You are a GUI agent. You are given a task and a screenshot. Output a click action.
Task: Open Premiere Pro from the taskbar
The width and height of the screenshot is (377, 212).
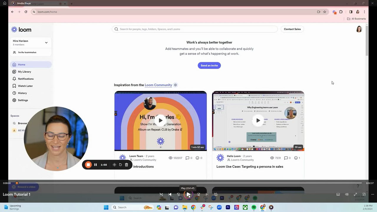tap(228, 207)
